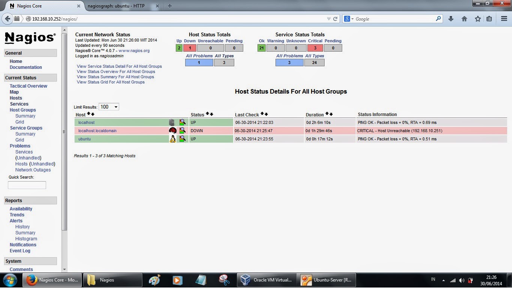Screen dimensions: 512x289
Task: Open the Firefox hamburger menu
Action: (504, 19)
